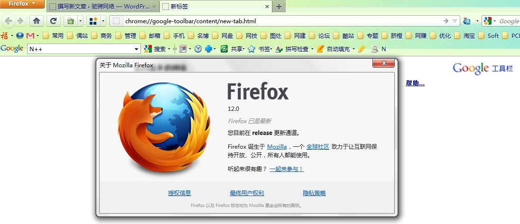Expand the recycle bin icon dropdown arrow
The height and width of the screenshot is (224, 520).
81,21
